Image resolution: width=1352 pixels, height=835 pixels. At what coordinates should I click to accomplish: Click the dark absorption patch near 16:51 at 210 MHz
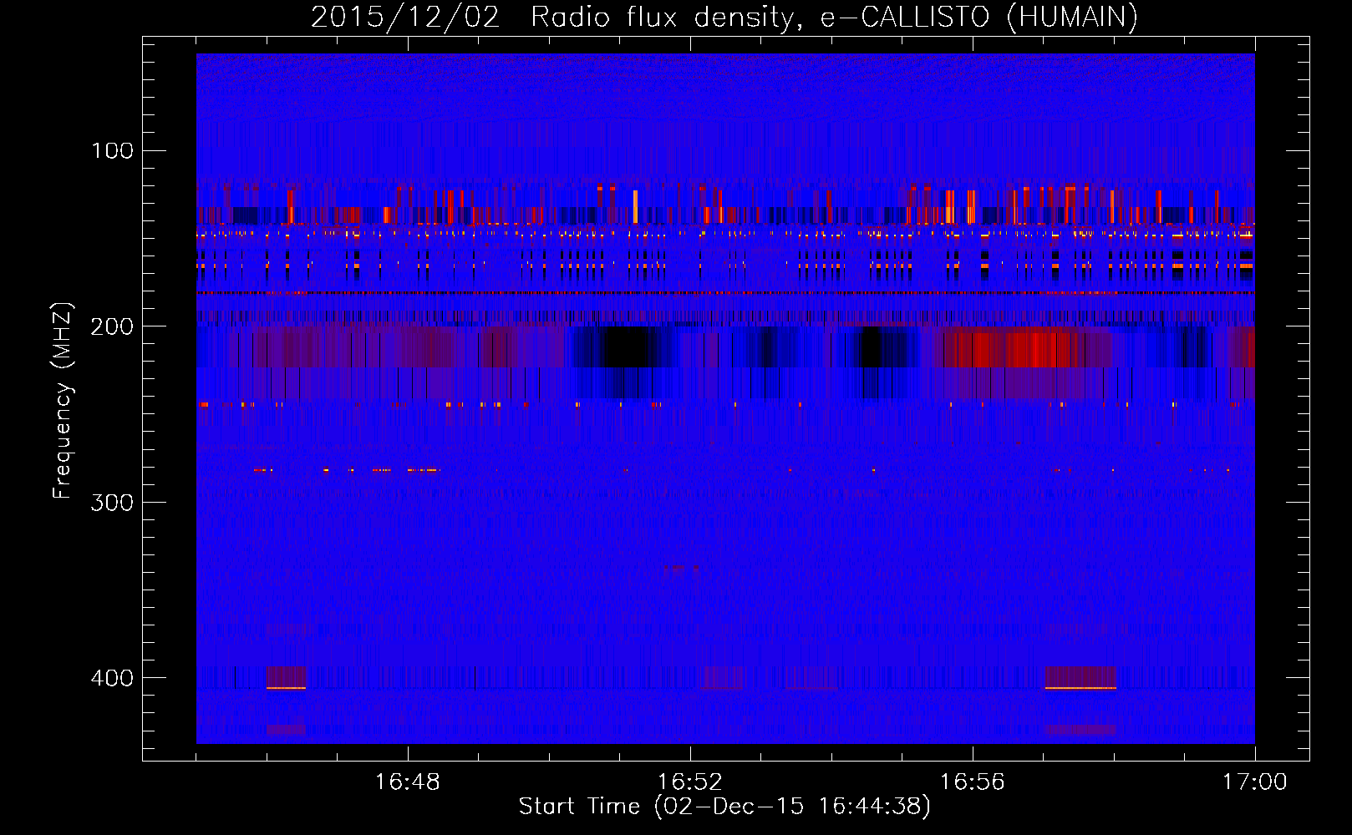point(627,347)
